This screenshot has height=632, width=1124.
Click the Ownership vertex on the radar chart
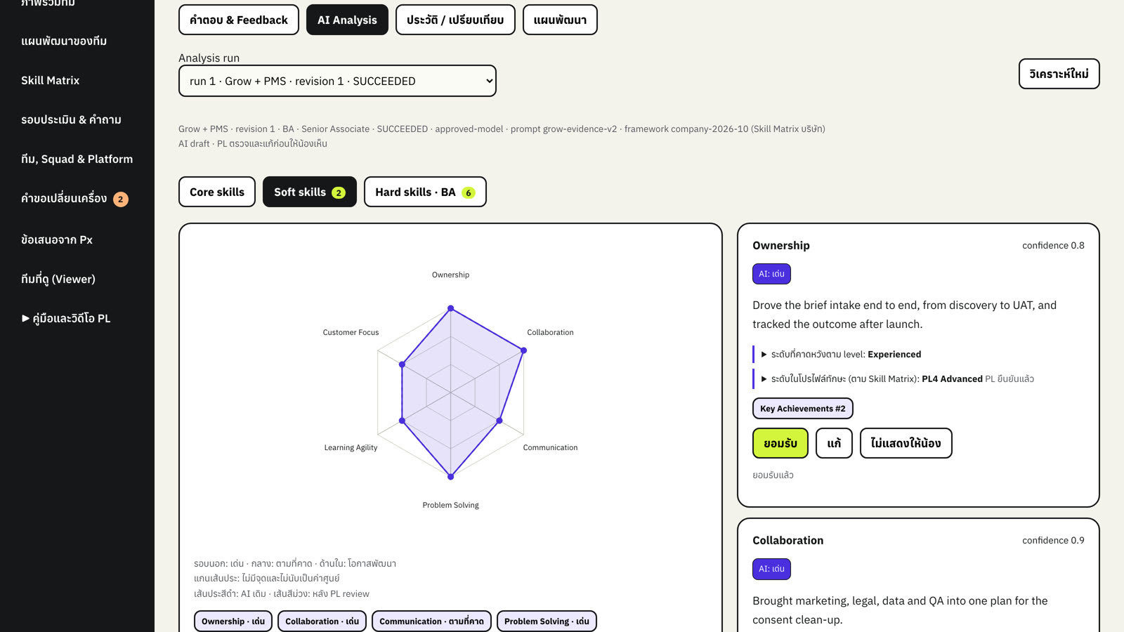[x=451, y=308]
